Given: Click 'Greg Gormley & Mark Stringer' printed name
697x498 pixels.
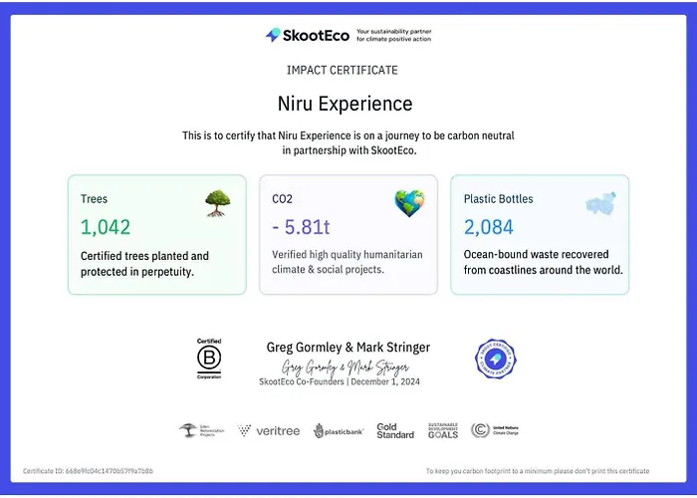Looking at the screenshot, I should pyautogui.click(x=348, y=348).
